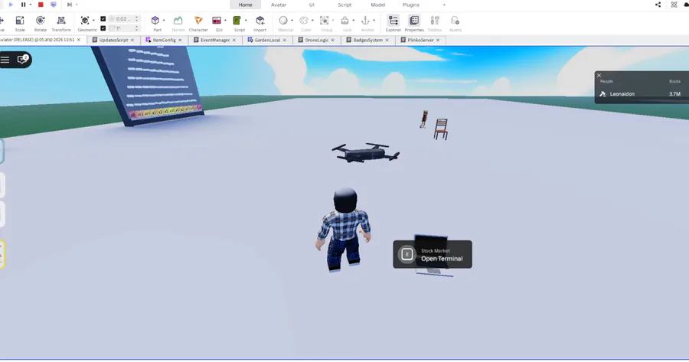Open the Material picker
This screenshot has width=689, height=362.
(283, 20)
